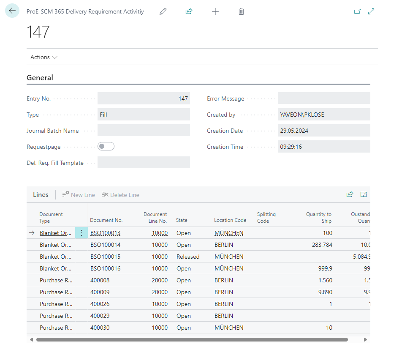Maximize the Lines part icon

pyautogui.click(x=364, y=194)
